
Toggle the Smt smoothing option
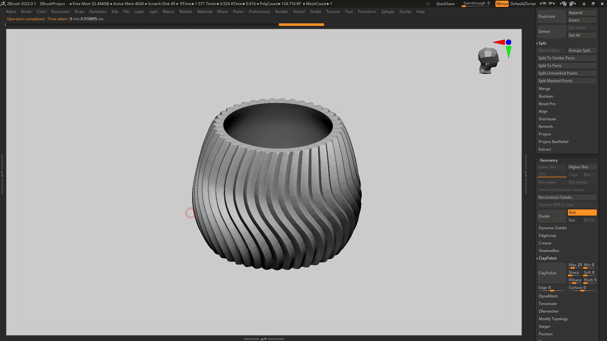click(582, 212)
